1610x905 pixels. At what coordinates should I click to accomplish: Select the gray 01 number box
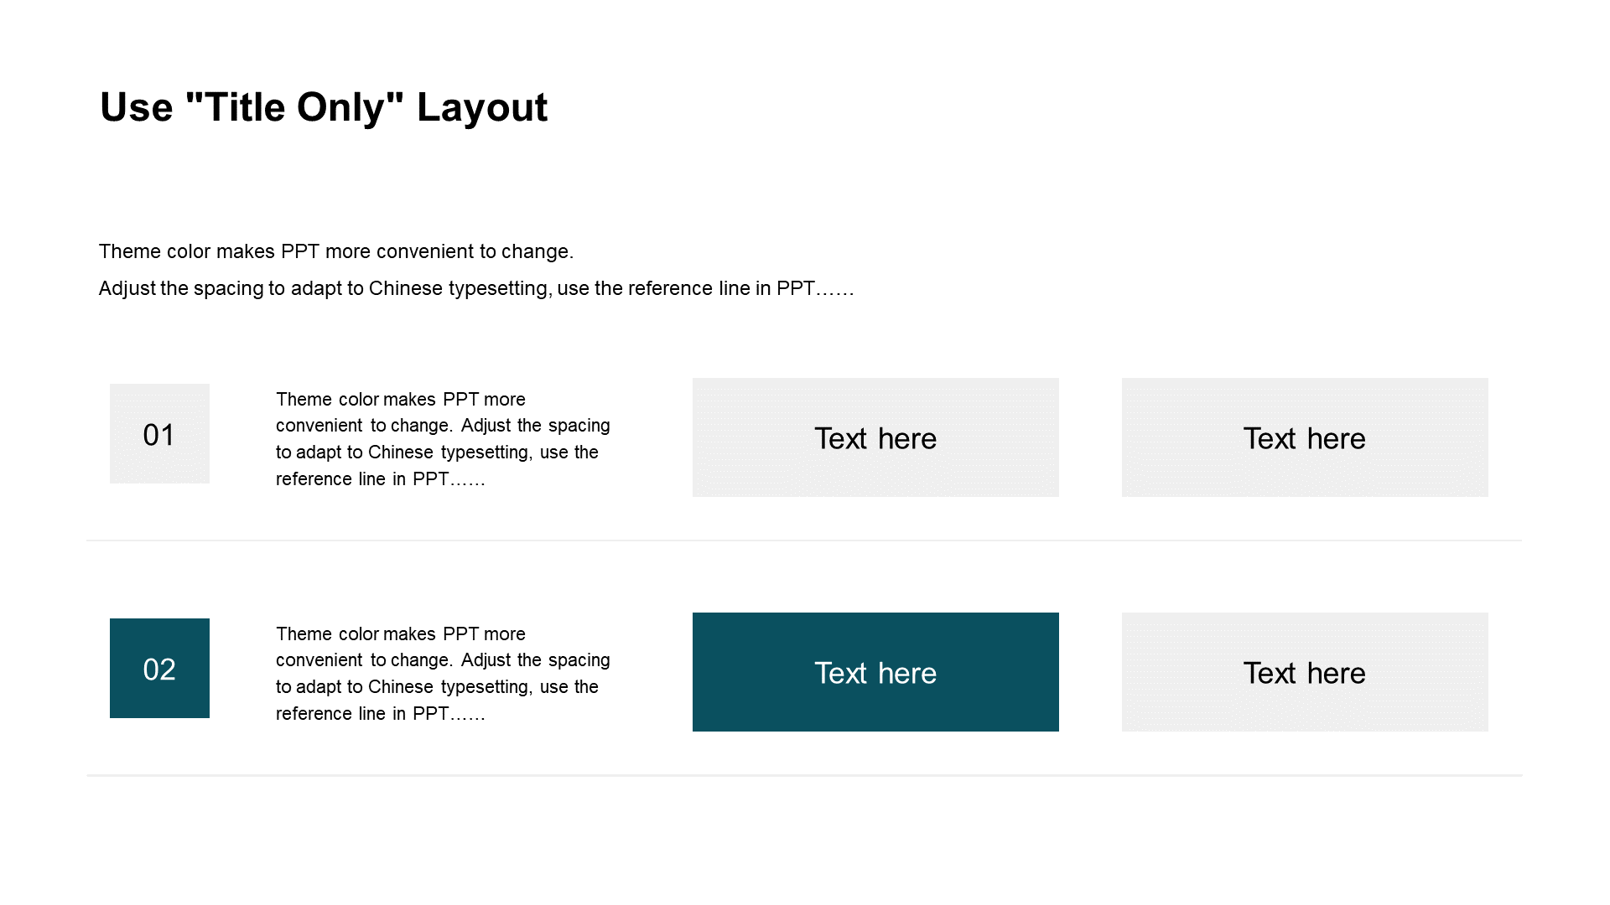coord(159,433)
